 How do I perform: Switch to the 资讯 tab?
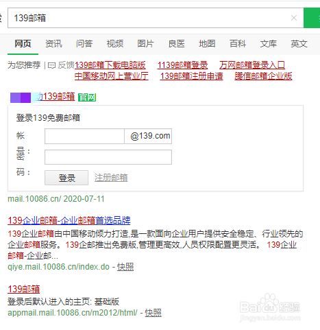pyautogui.click(x=53, y=43)
